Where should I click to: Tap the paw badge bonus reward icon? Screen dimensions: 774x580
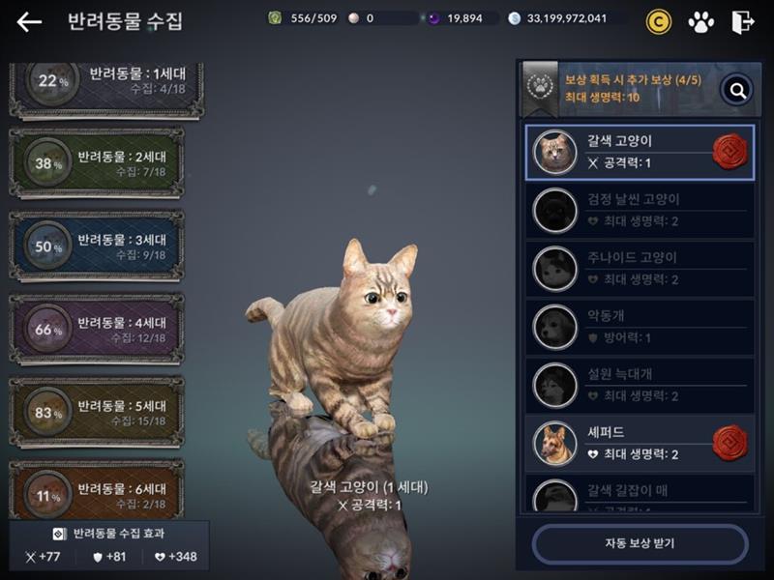click(541, 87)
